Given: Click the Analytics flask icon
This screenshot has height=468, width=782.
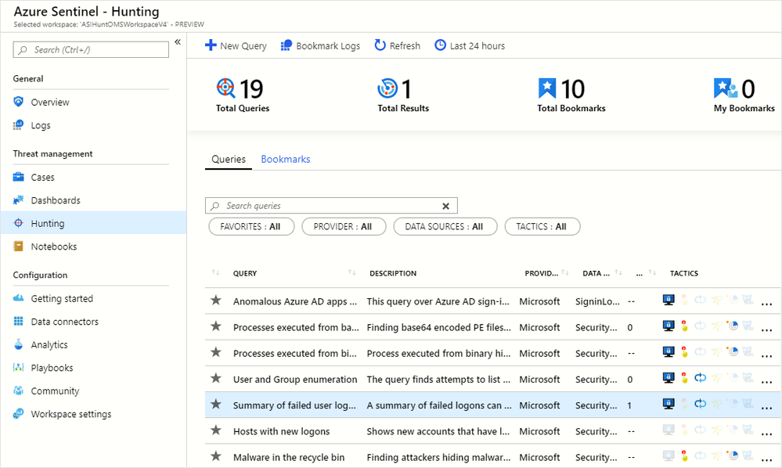Looking at the screenshot, I should coord(19,344).
